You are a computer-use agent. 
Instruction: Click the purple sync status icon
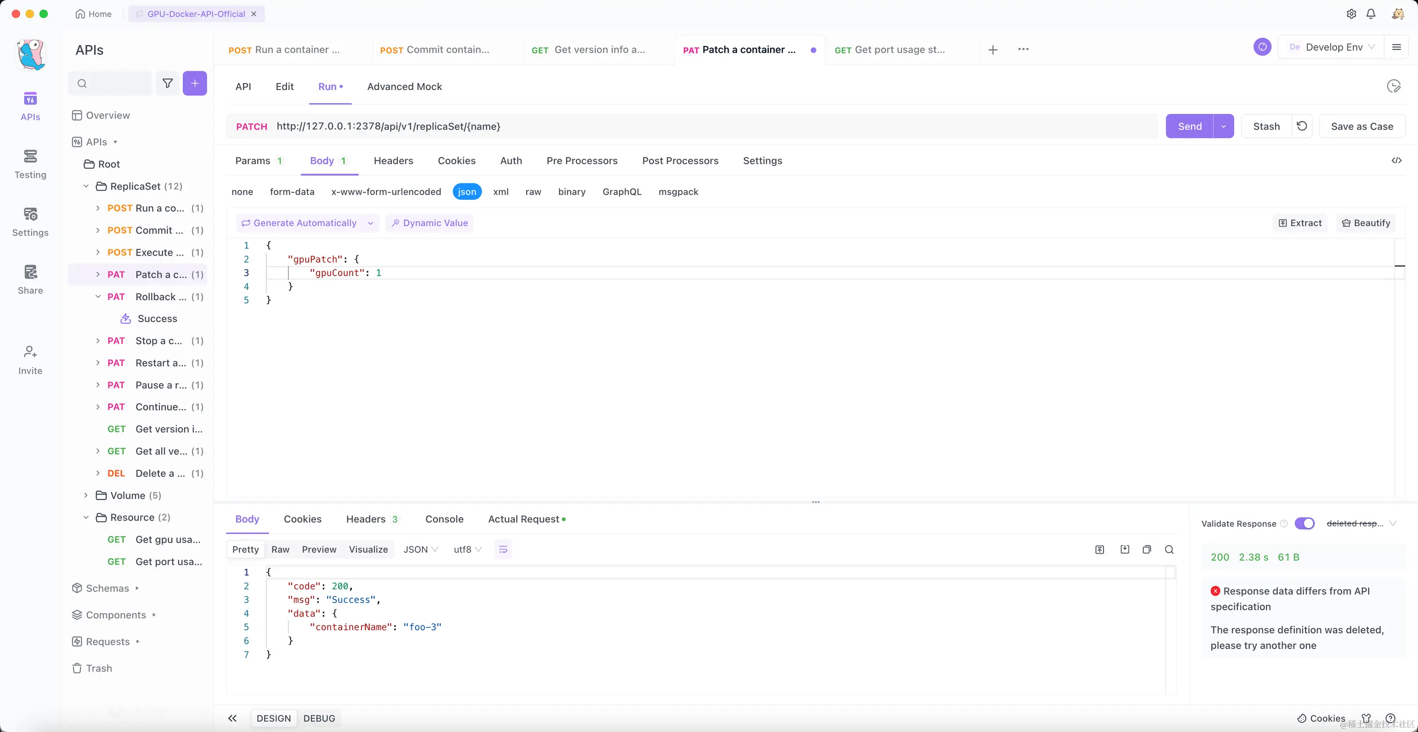click(1262, 47)
